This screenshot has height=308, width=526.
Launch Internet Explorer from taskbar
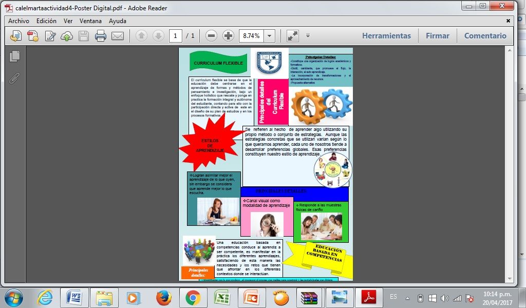click(45, 298)
